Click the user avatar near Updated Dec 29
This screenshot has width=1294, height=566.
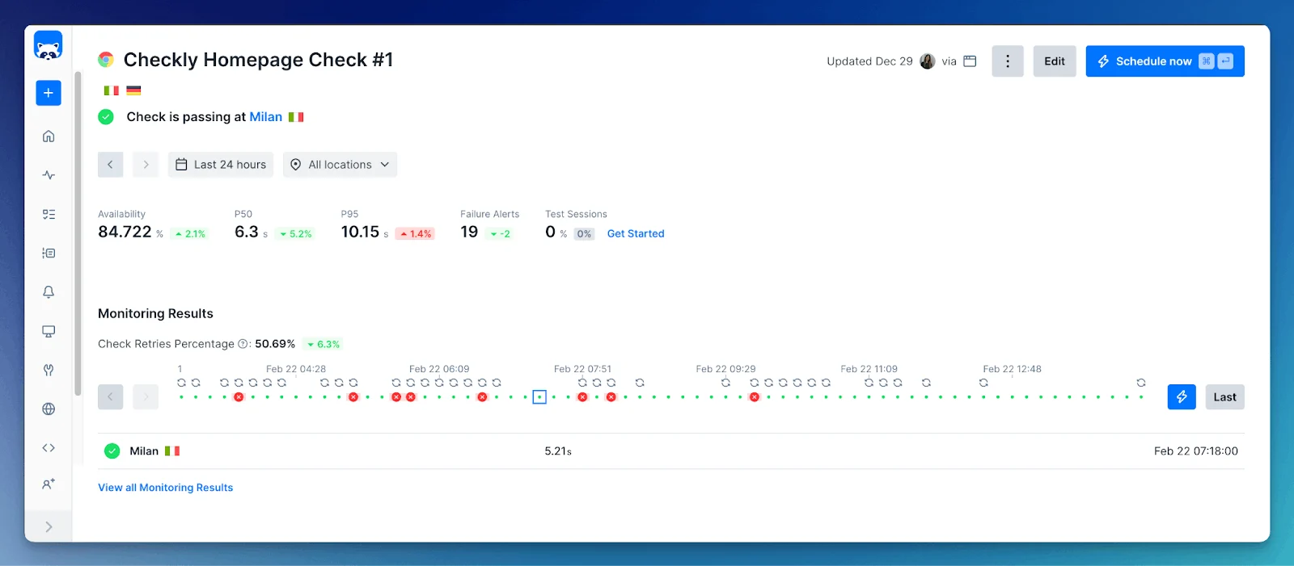(928, 61)
